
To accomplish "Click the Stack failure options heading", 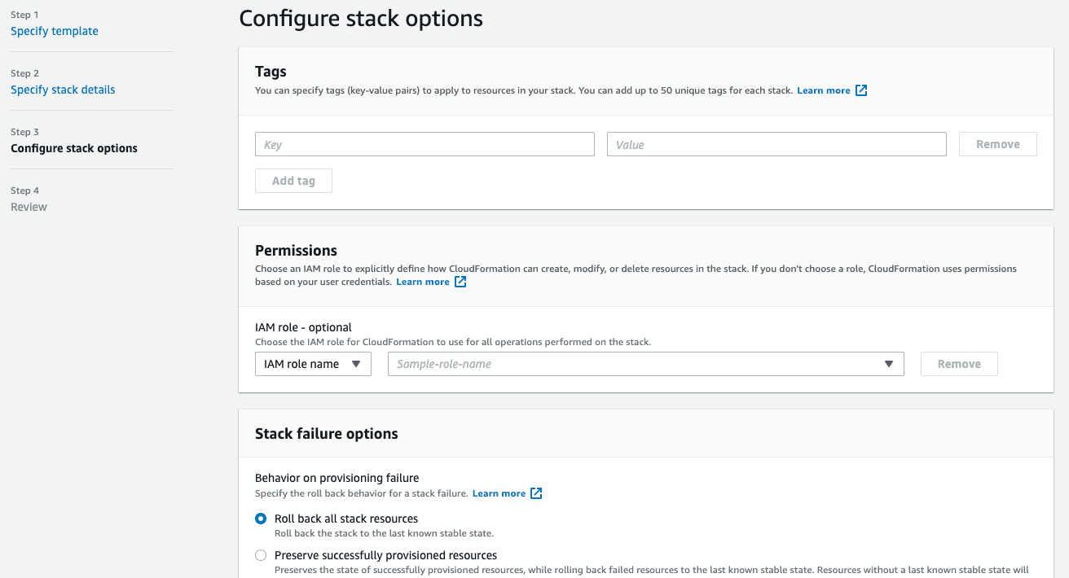I will [x=326, y=434].
